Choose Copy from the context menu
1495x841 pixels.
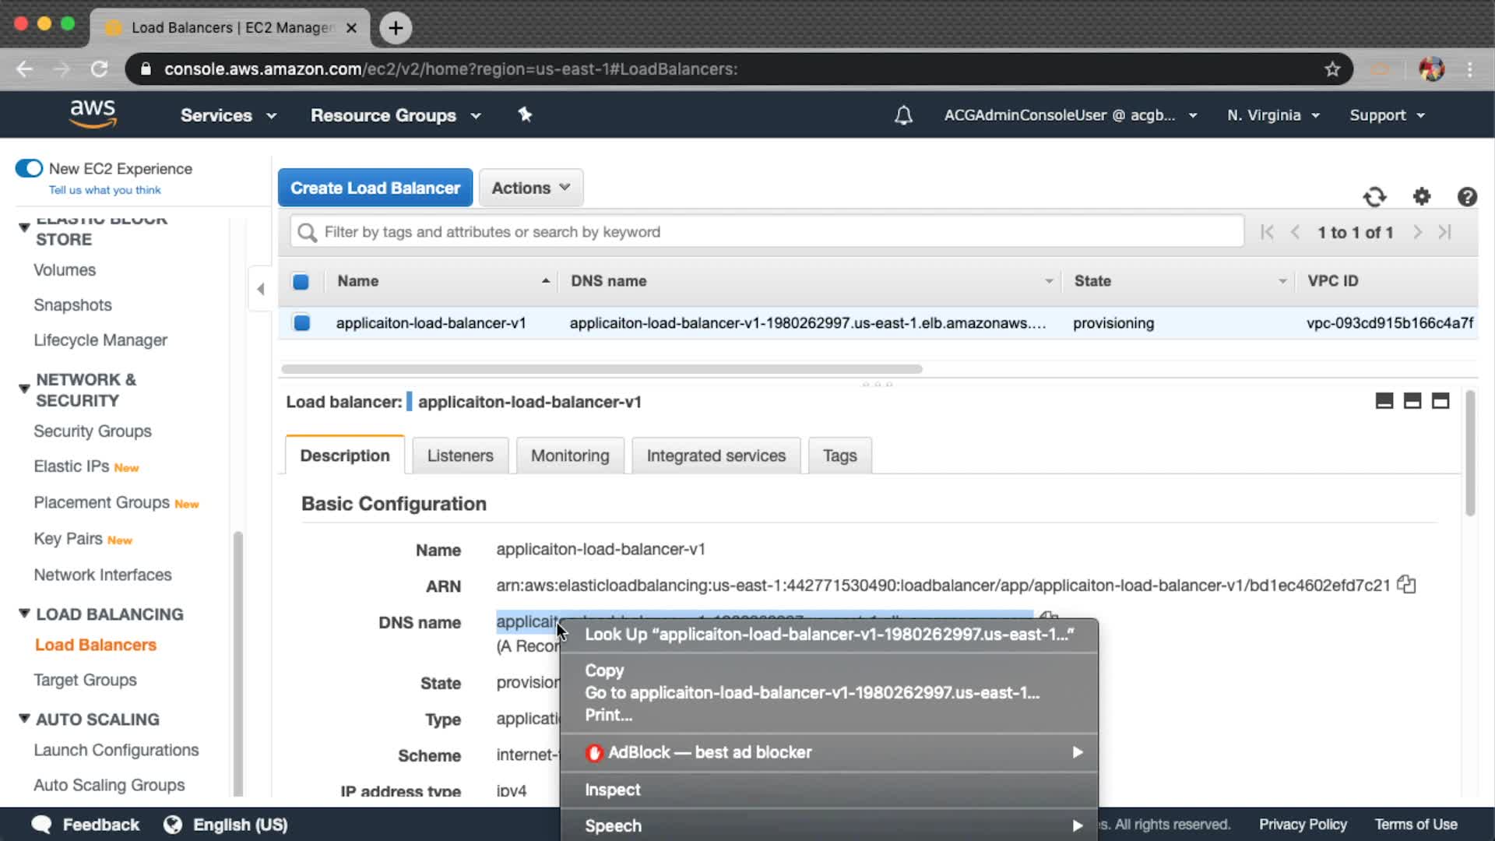[604, 670]
